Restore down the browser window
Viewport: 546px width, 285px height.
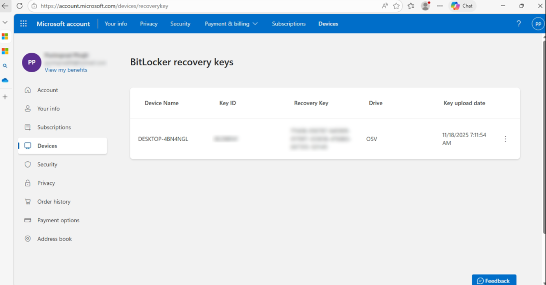tap(522, 6)
